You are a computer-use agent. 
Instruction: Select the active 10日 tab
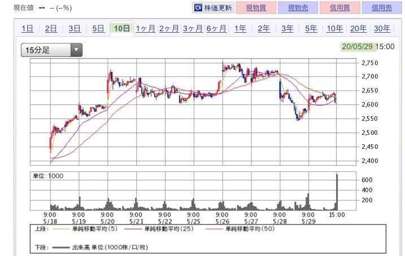tap(122, 28)
